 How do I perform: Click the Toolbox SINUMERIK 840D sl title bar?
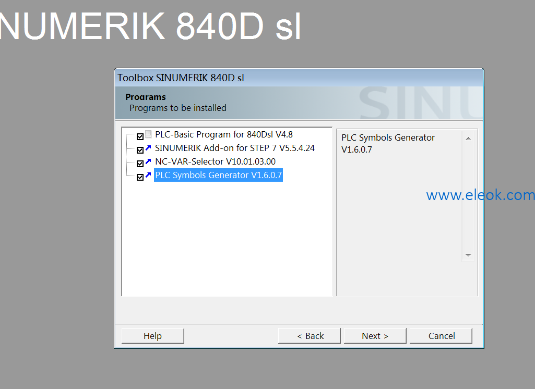299,78
